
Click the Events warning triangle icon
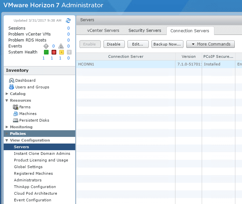click(61, 46)
